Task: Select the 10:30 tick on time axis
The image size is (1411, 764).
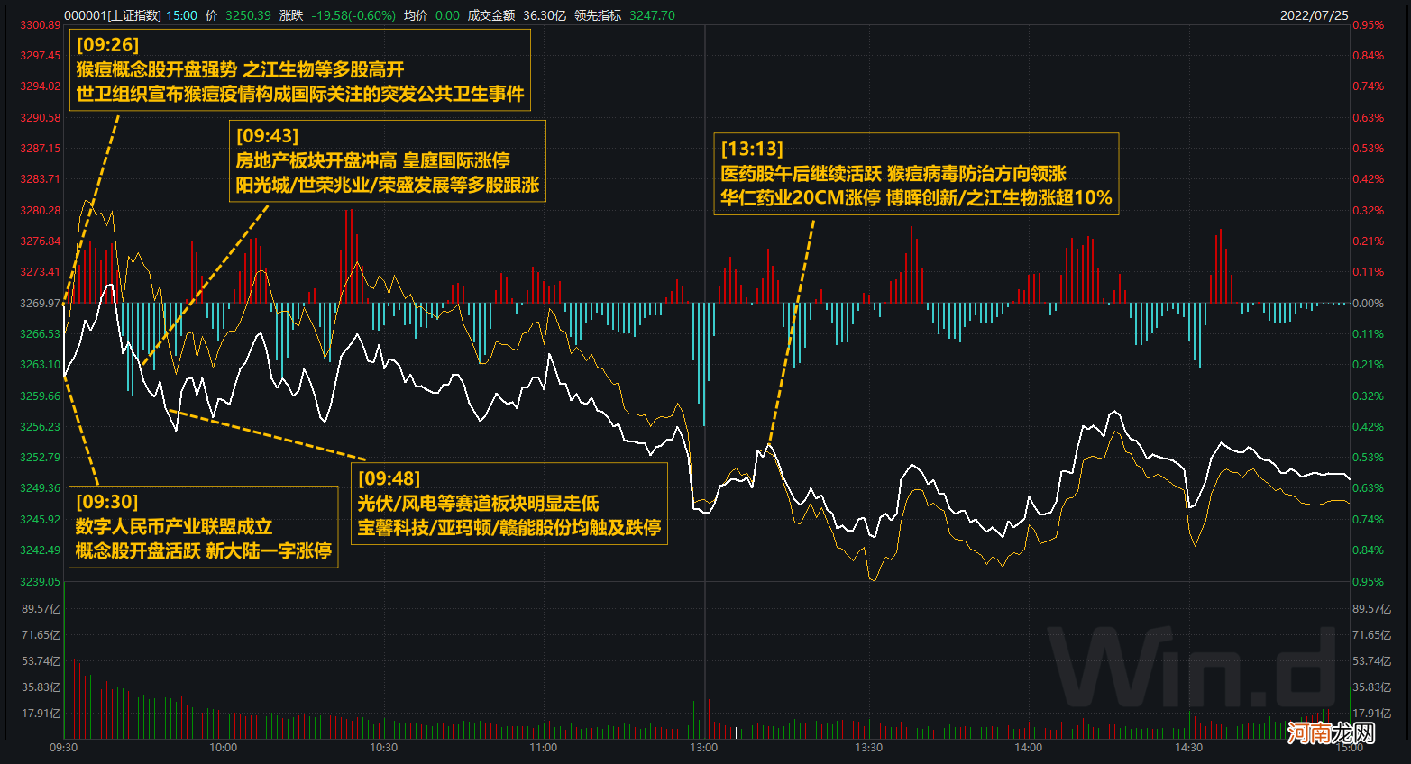Action: [383, 748]
